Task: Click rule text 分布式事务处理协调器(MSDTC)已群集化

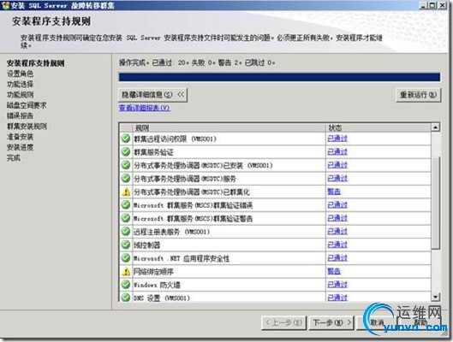Action: pos(192,192)
